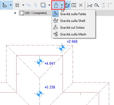Click the horizontal editing plane icon
This screenshot has height=105, width=114.
click(x=29, y=5)
